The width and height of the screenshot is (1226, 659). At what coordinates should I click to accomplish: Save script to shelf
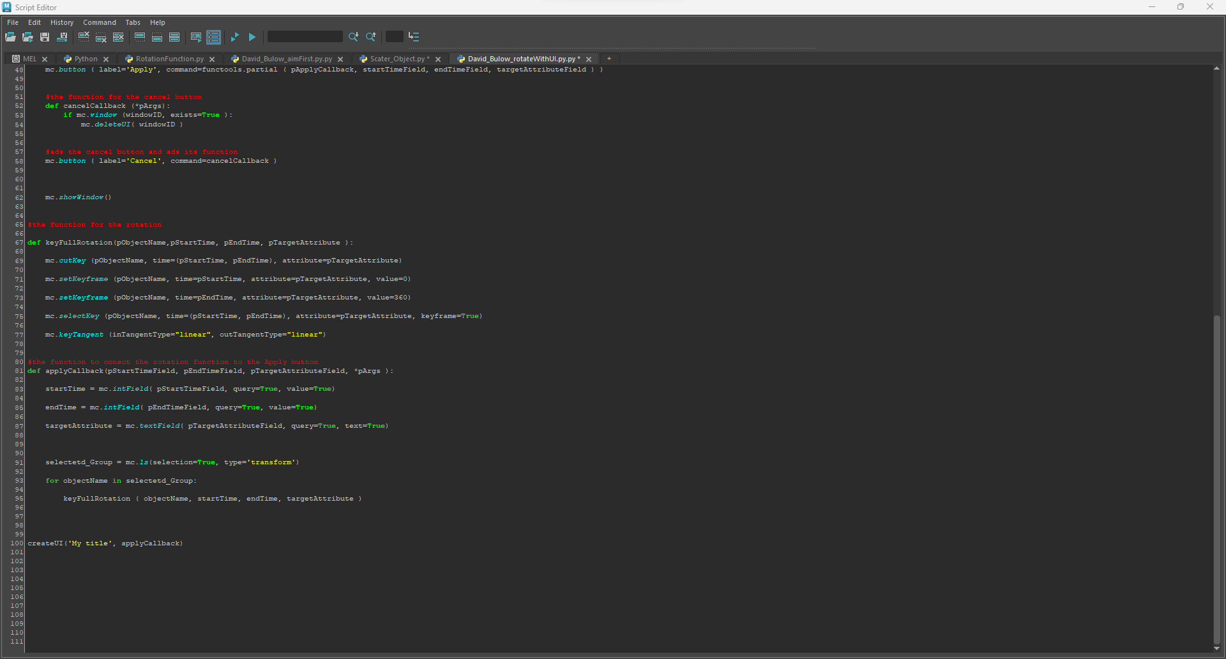click(x=62, y=37)
